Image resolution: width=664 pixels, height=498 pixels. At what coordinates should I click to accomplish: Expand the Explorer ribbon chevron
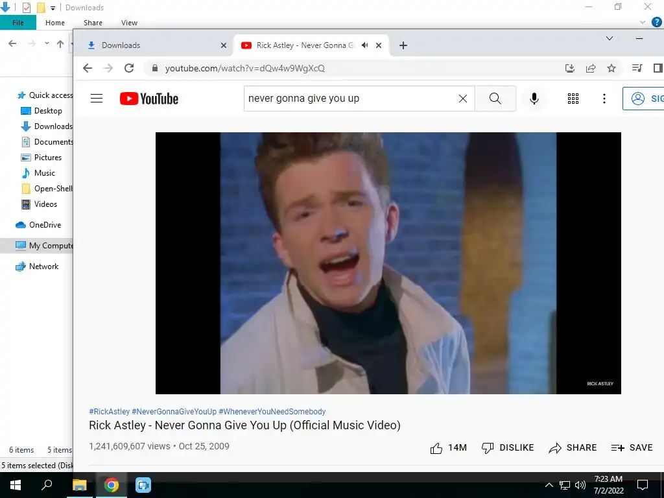tap(643, 23)
